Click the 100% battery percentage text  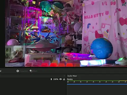coord(56,79)
